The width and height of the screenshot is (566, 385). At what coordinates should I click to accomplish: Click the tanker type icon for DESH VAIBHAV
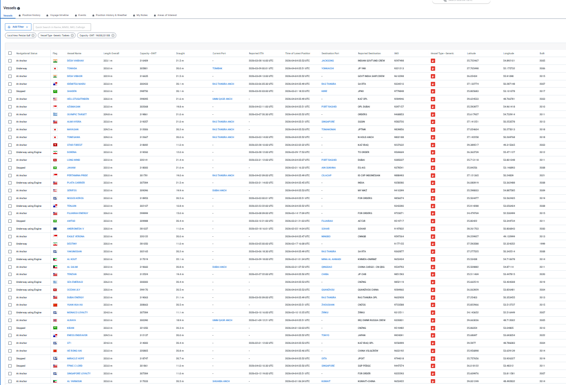pos(433,61)
